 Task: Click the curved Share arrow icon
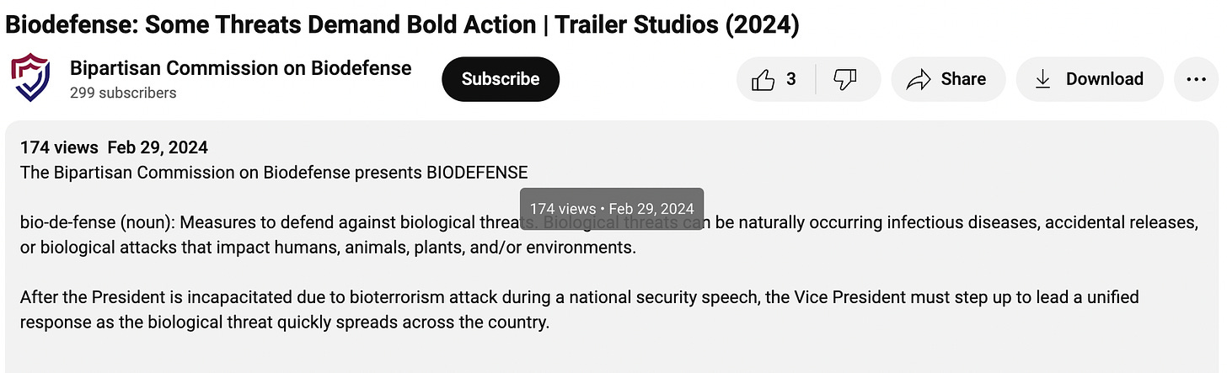pos(917,79)
